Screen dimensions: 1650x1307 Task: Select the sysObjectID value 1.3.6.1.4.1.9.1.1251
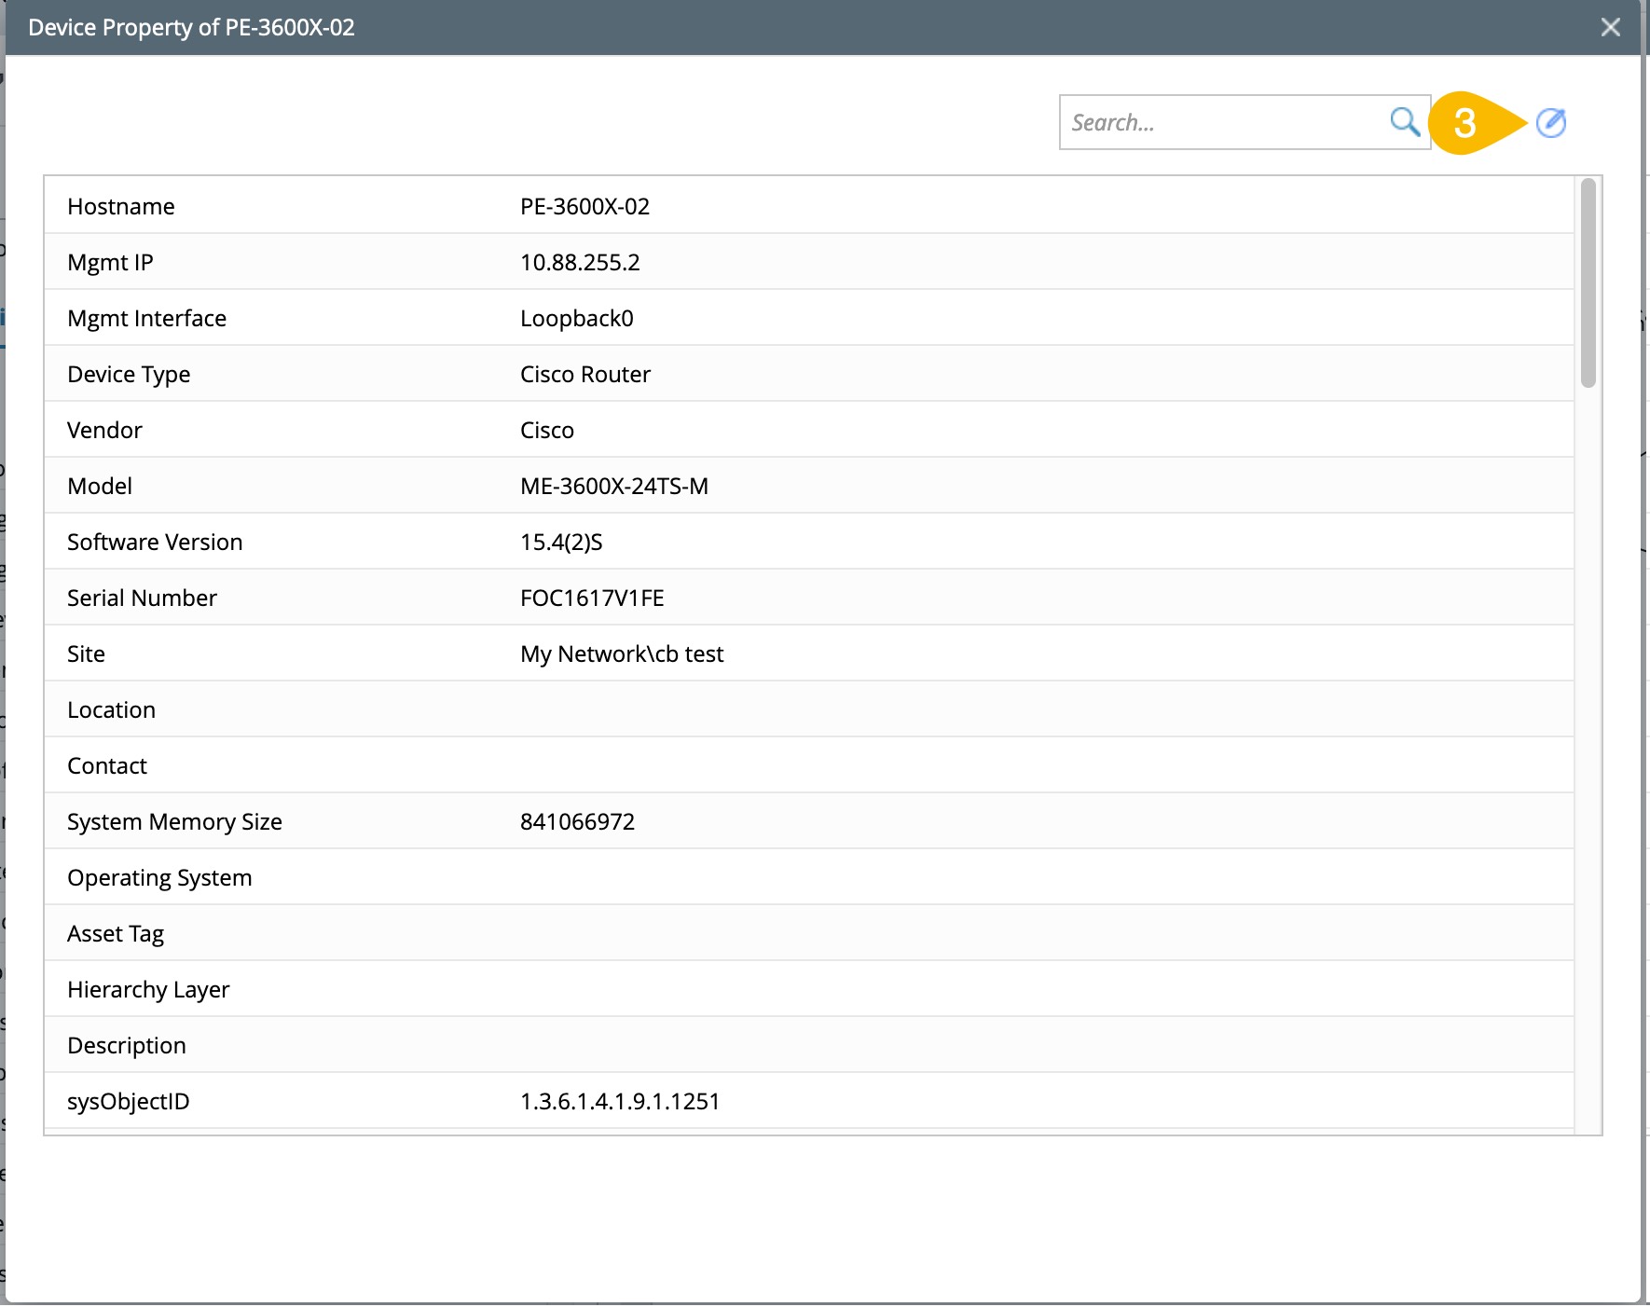click(x=620, y=1101)
